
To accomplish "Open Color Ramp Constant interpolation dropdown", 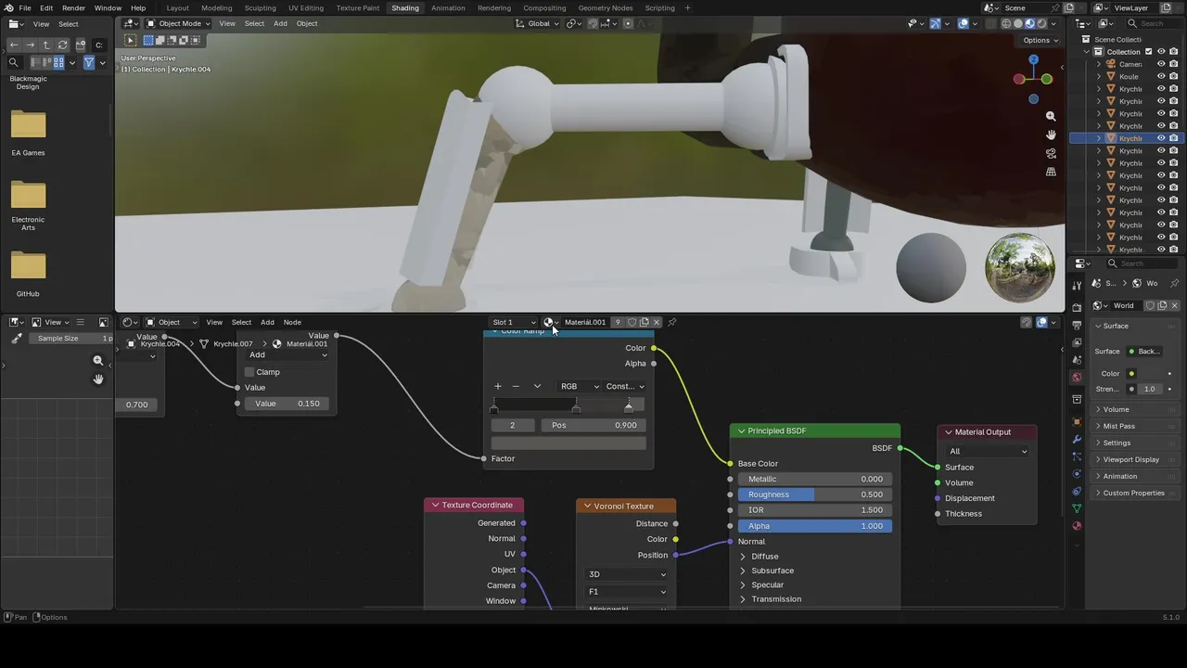I will [x=624, y=386].
